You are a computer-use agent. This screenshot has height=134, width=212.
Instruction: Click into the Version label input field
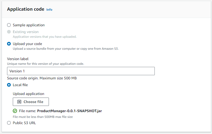click(81, 71)
